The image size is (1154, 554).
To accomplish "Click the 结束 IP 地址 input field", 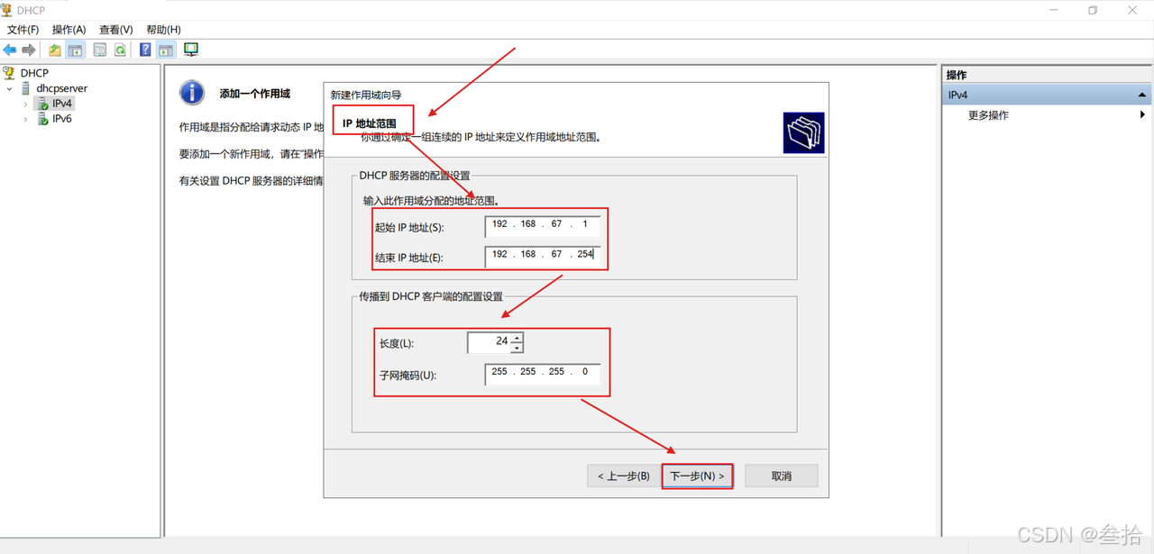I will click(543, 257).
